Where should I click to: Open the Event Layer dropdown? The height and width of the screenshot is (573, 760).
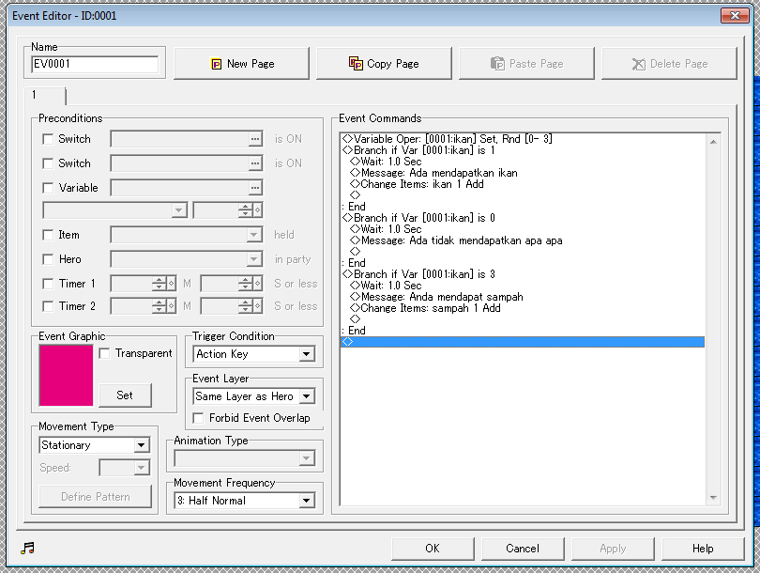click(306, 396)
